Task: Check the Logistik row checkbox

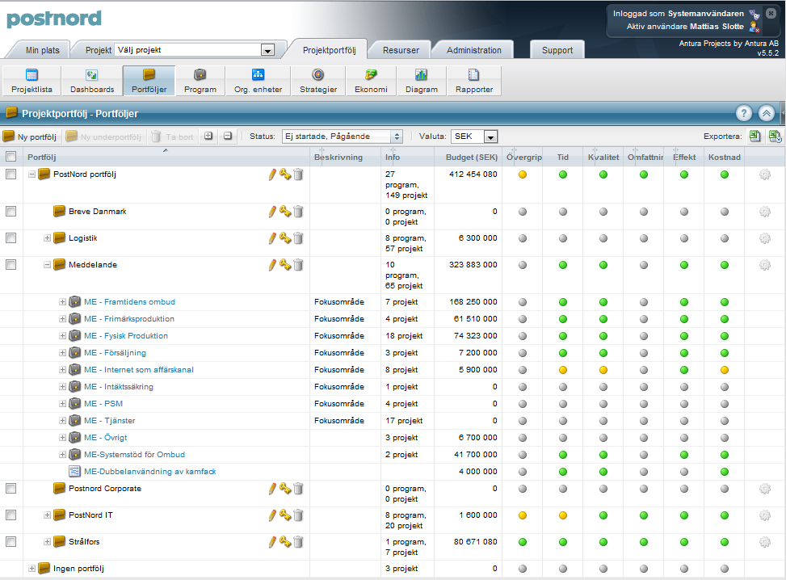Action: coord(11,237)
